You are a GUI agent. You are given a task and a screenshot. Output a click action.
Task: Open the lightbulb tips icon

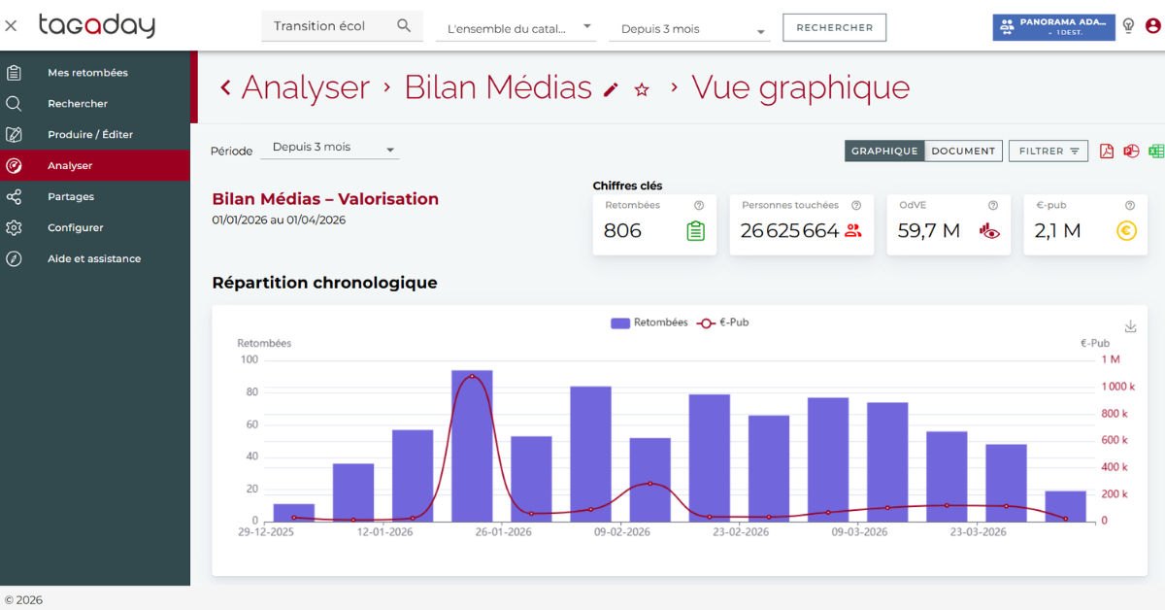point(1128,26)
